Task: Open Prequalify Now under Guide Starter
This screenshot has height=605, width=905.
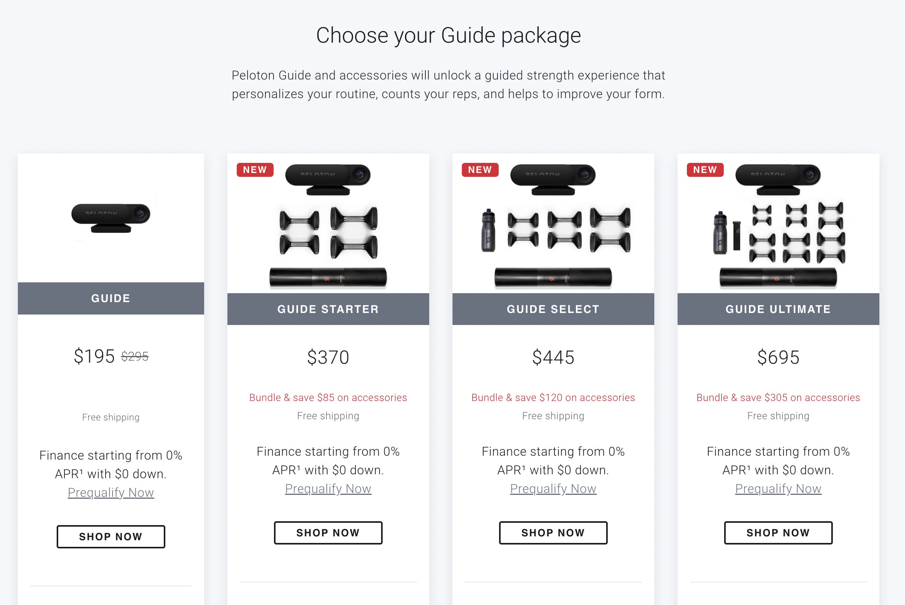Action: pyautogui.click(x=328, y=488)
